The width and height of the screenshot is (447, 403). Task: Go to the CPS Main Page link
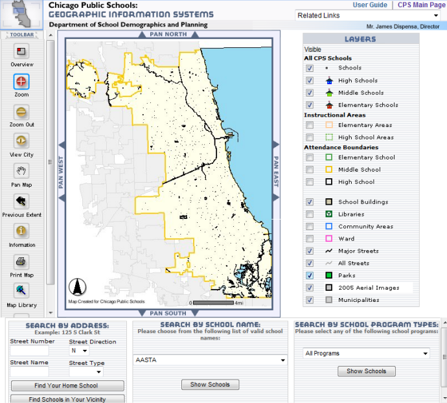pyautogui.click(x=421, y=5)
